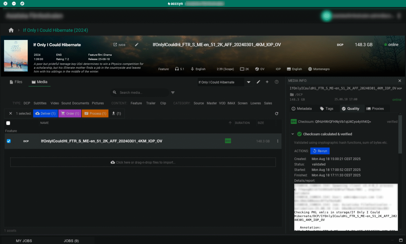Switch to the Media tab
The width and height of the screenshot is (406, 244).
tap(39, 82)
